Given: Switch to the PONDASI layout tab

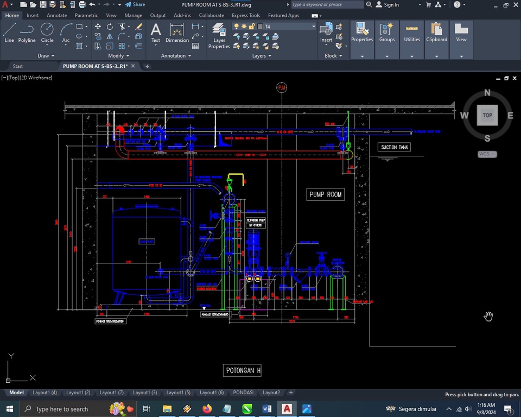Looking at the screenshot, I should pyautogui.click(x=243, y=393).
